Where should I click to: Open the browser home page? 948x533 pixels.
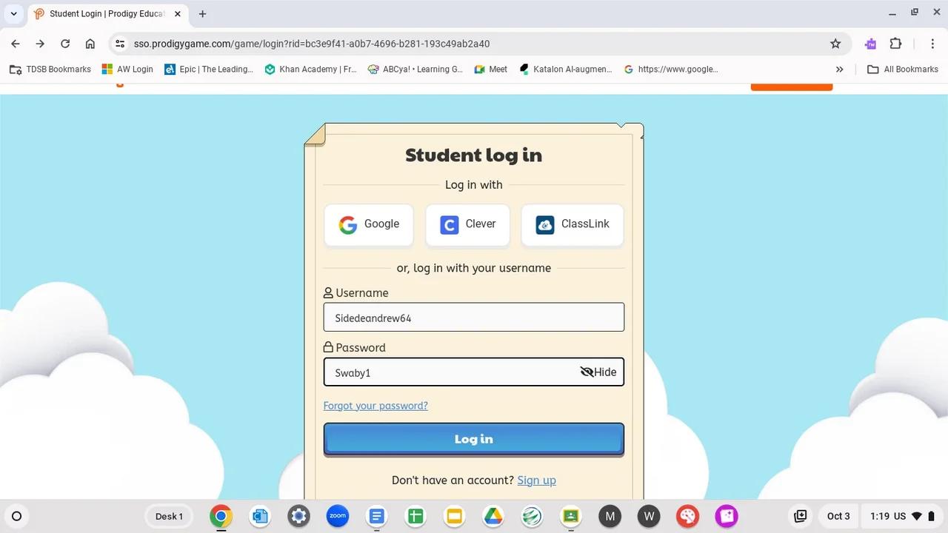click(x=90, y=44)
